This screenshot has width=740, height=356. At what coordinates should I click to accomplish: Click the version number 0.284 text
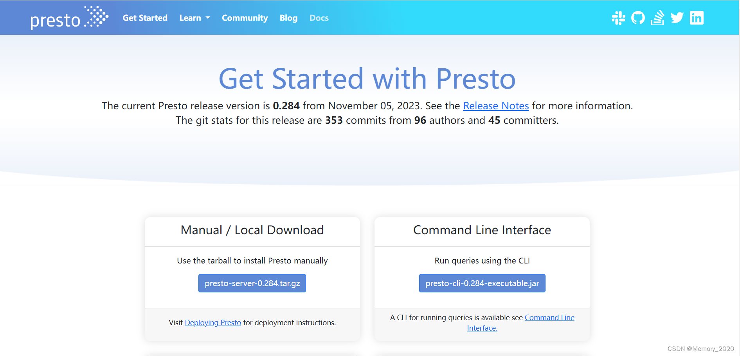click(286, 106)
